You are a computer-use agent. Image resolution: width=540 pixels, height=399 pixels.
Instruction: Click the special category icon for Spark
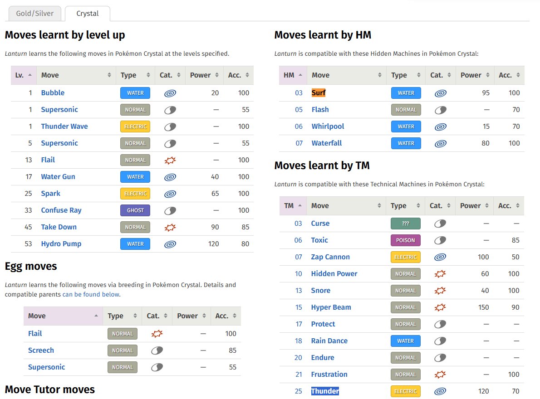pos(170,194)
